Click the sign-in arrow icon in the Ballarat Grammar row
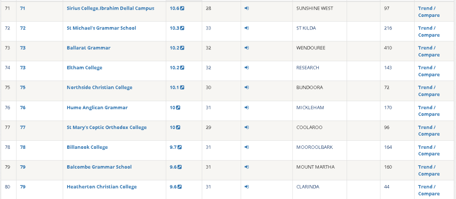The height and width of the screenshot is (199, 456). (247, 48)
